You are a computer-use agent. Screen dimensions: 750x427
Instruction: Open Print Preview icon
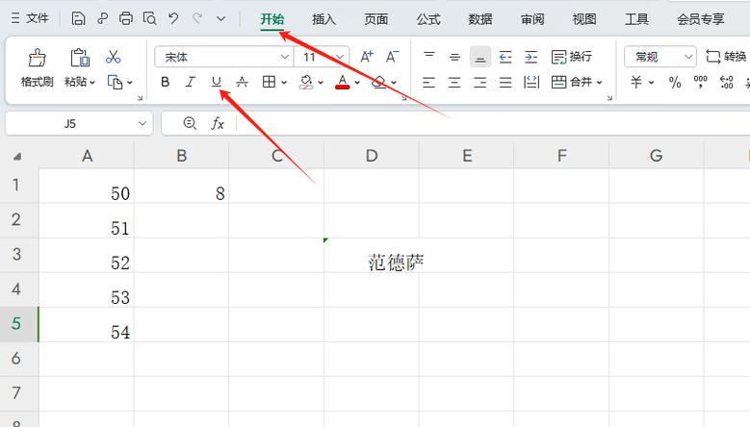[x=150, y=18]
